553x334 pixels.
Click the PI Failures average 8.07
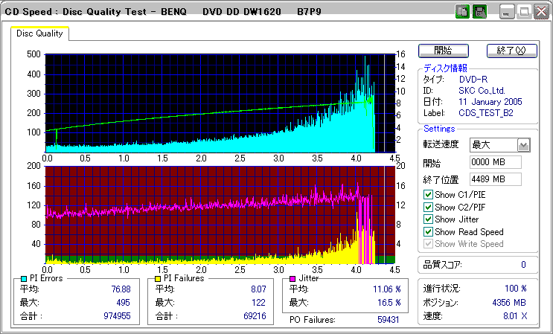258,289
